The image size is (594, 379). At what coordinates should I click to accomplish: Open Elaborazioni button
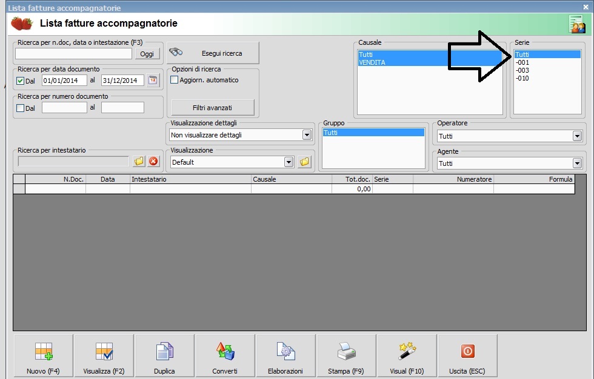285,356
